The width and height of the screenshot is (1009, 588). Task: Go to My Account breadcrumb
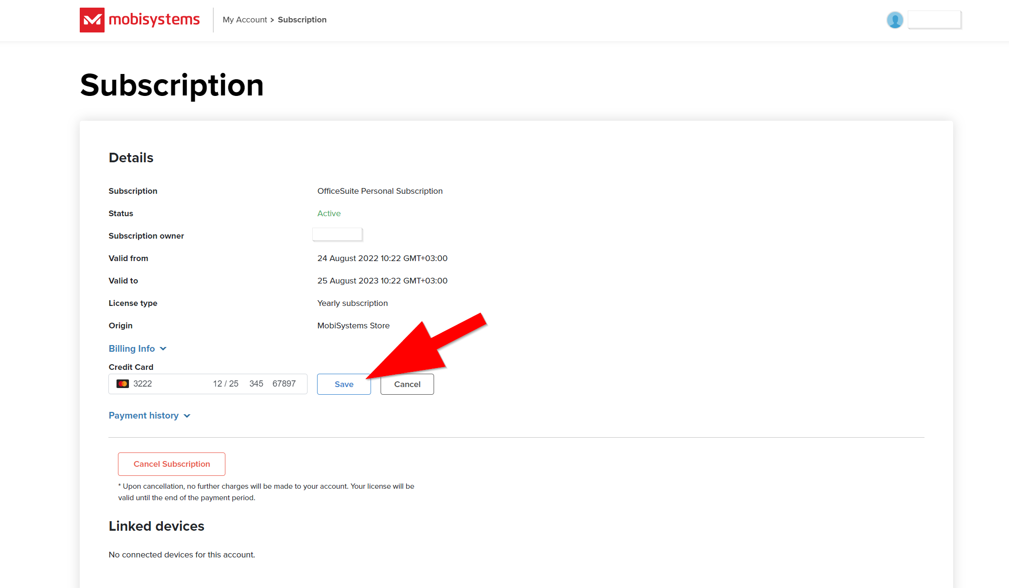pyautogui.click(x=244, y=20)
